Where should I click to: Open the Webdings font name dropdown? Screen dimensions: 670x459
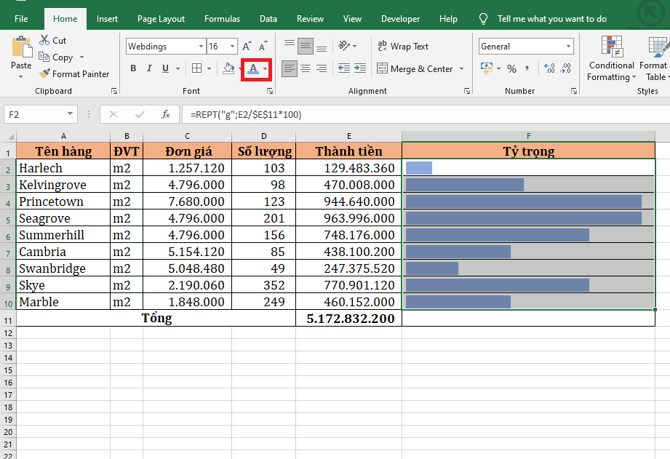click(x=202, y=47)
